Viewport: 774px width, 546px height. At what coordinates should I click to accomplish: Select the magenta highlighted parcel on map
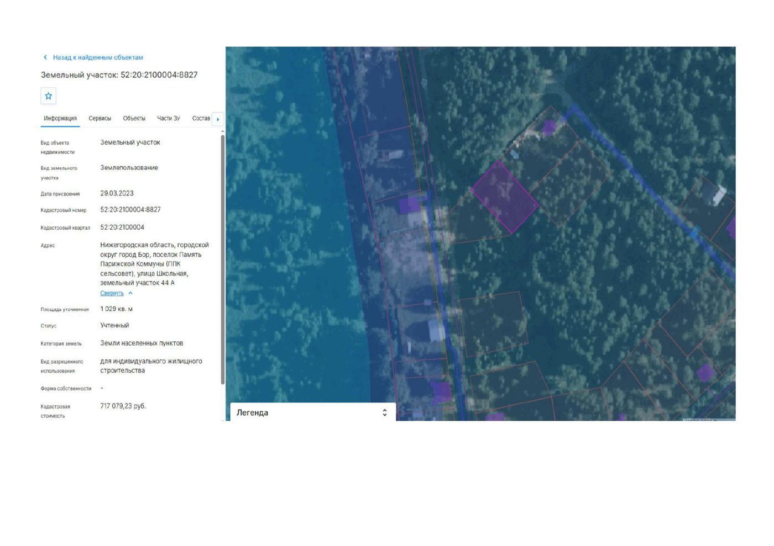pos(504,197)
